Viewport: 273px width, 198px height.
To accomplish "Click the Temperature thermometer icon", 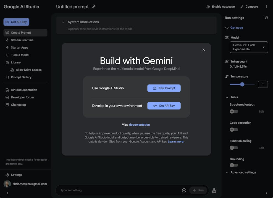I will pyautogui.click(x=227, y=76).
